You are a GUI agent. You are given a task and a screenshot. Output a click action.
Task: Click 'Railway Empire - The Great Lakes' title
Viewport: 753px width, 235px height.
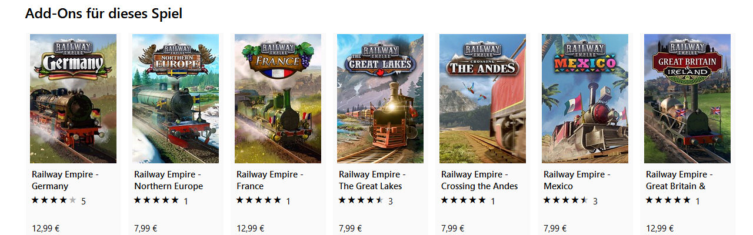(x=372, y=180)
